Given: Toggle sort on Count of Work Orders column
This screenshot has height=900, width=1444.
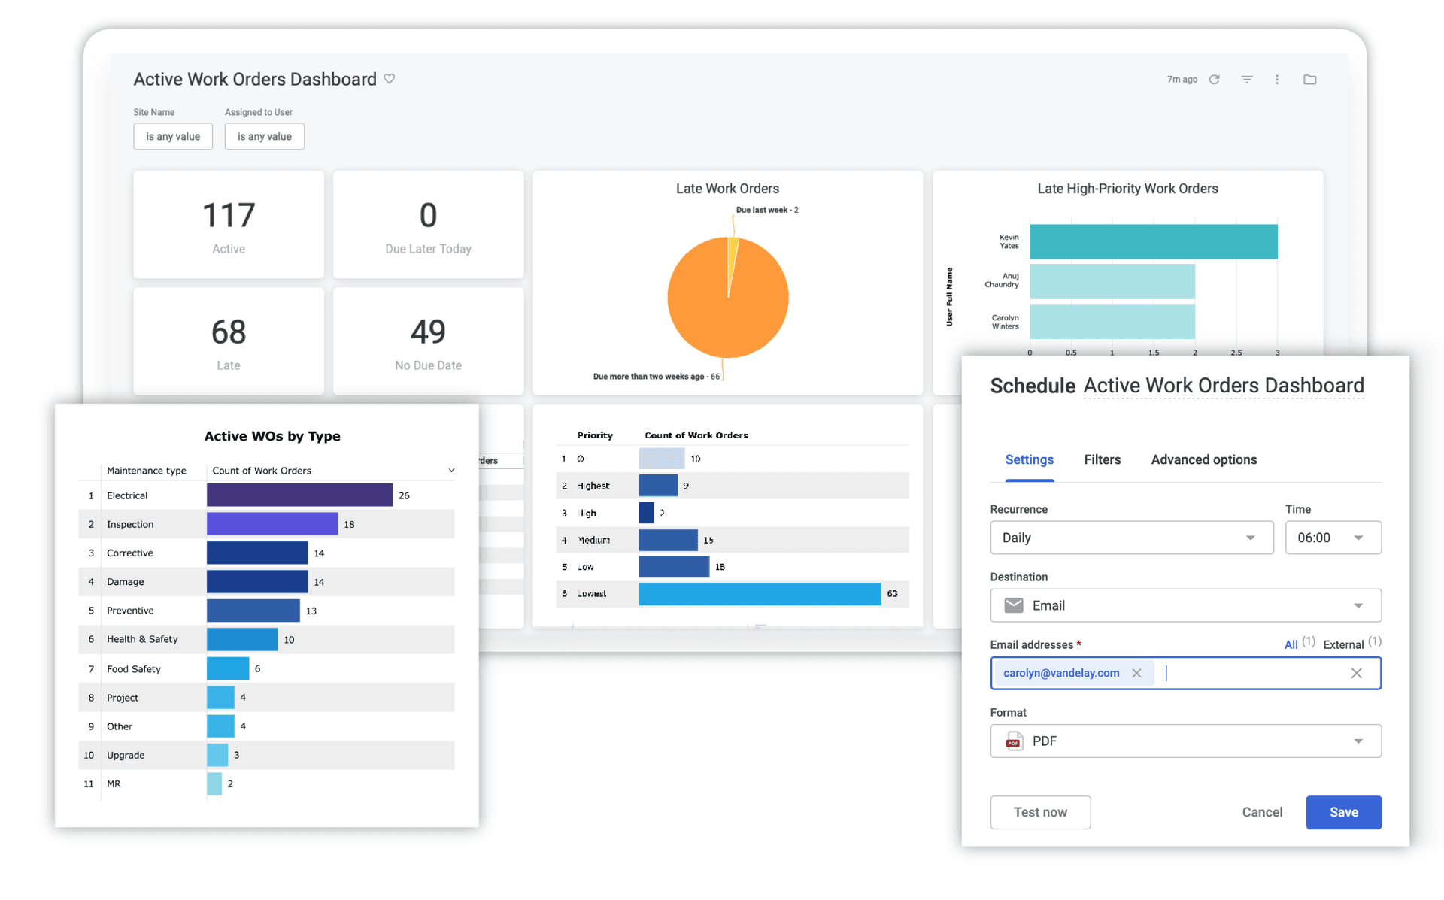Looking at the screenshot, I should click(x=451, y=471).
